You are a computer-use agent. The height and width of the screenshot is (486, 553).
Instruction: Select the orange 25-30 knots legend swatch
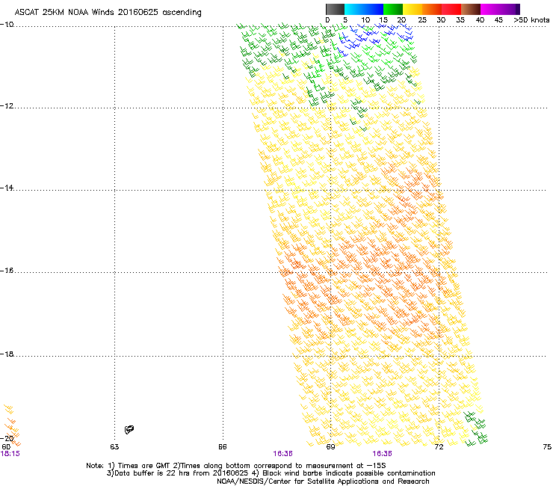(432, 9)
